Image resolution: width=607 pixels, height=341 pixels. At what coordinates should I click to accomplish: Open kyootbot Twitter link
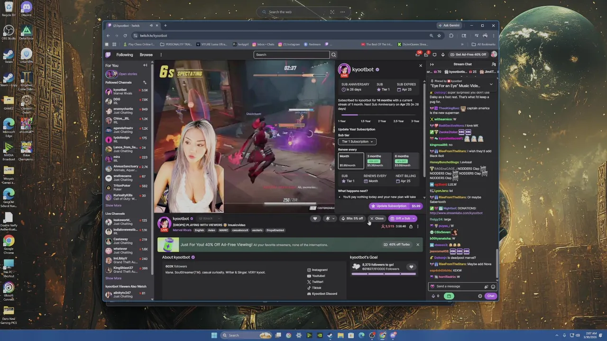click(x=315, y=282)
